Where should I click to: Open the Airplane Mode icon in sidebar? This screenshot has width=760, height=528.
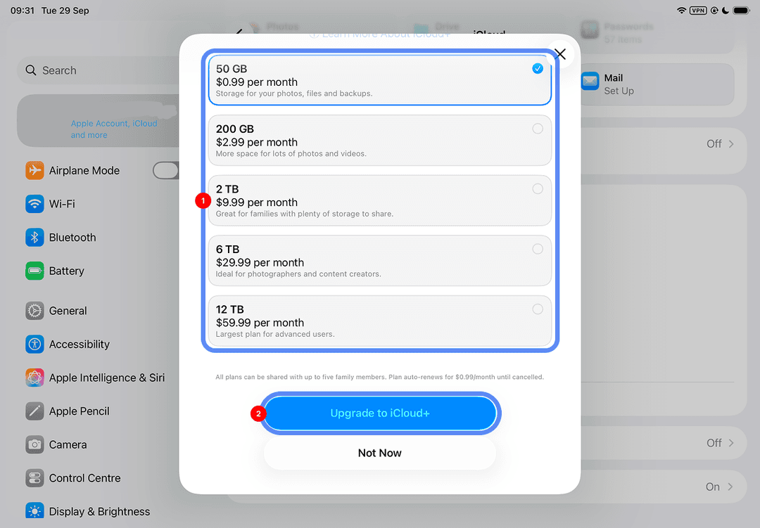[34, 171]
